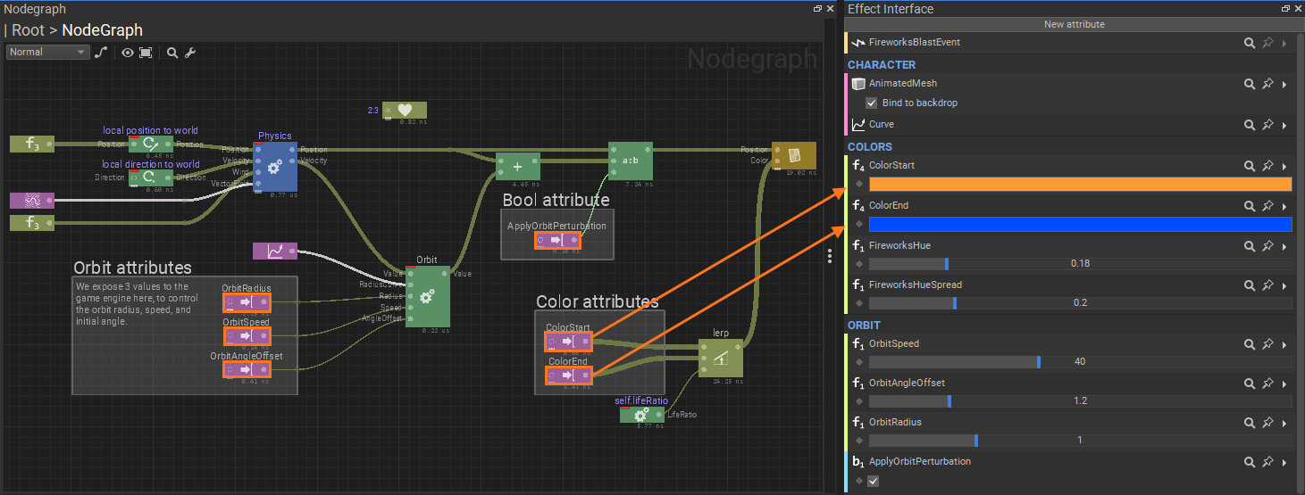The image size is (1305, 495).
Task: Pin the AnimatedMesh attribute
Action: click(x=1267, y=84)
